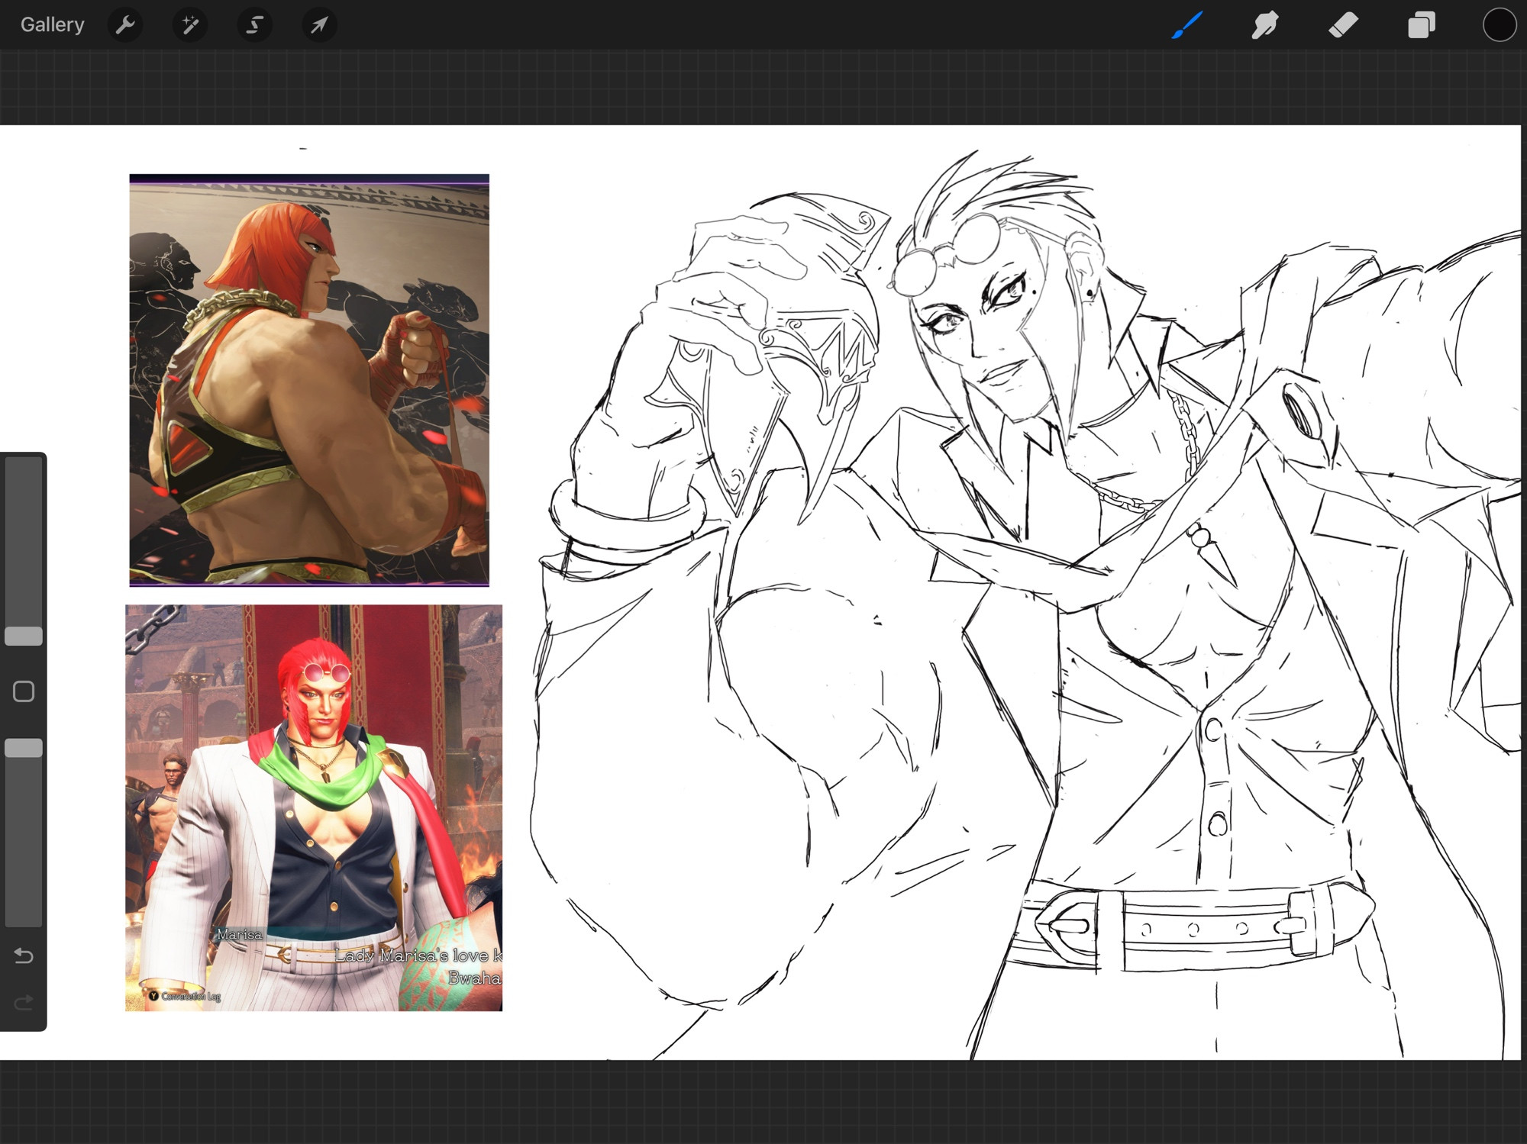The width and height of the screenshot is (1527, 1144).
Task: Open the Adjustments magic wand menu
Action: 189,24
